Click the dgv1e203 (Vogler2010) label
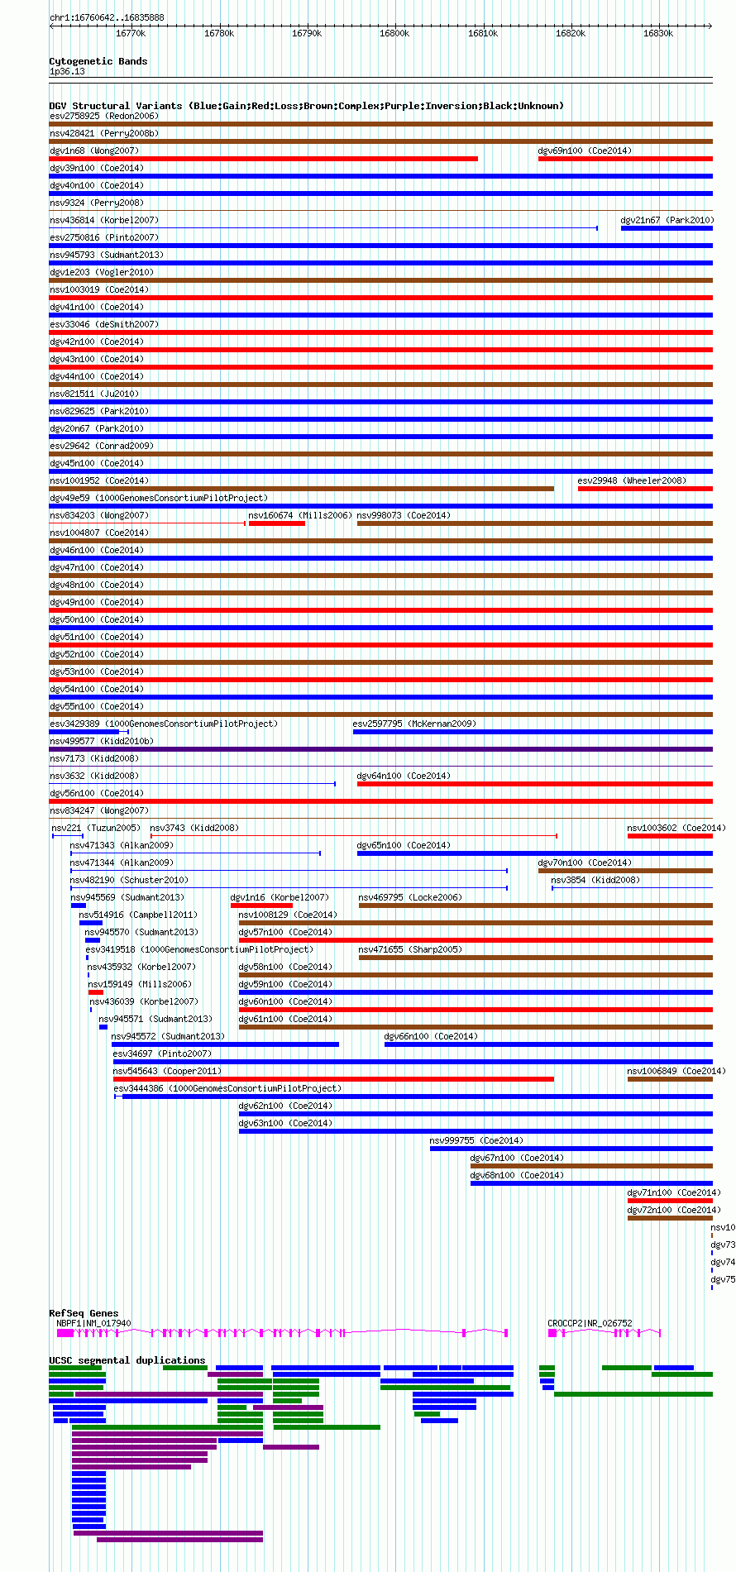Viewport: 736px width, 1572px height. [102, 273]
